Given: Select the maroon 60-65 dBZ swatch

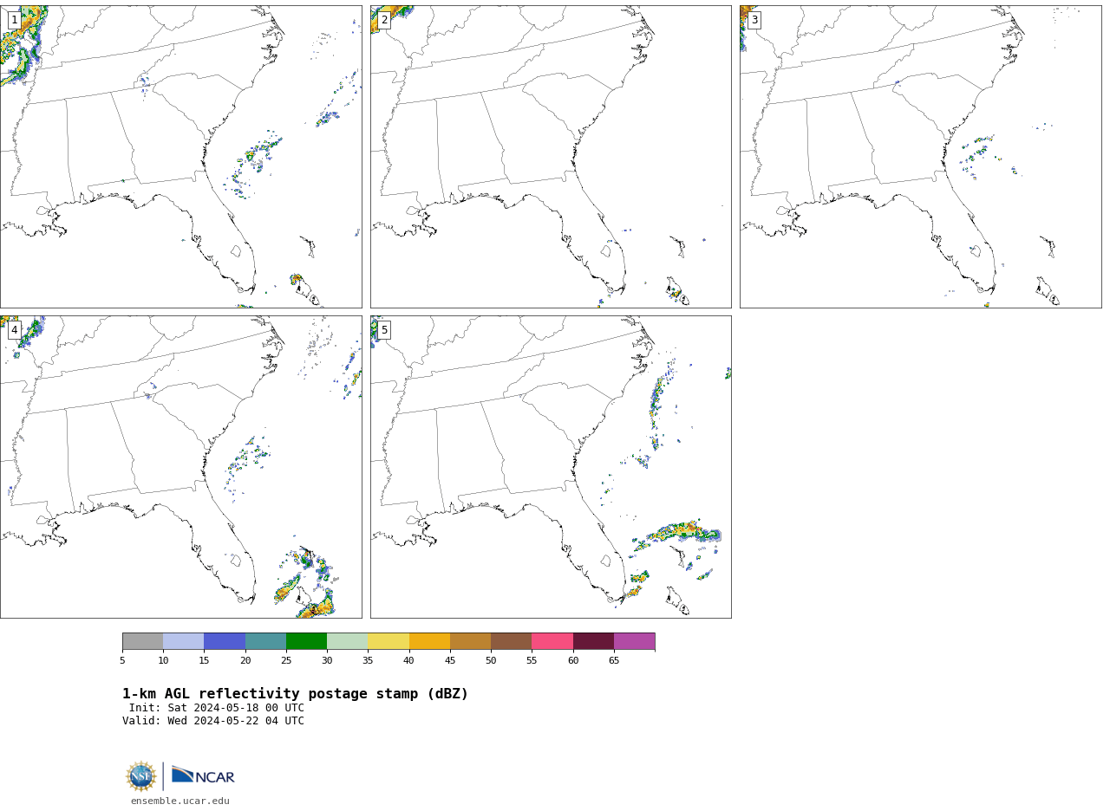Looking at the screenshot, I should pos(593,641).
